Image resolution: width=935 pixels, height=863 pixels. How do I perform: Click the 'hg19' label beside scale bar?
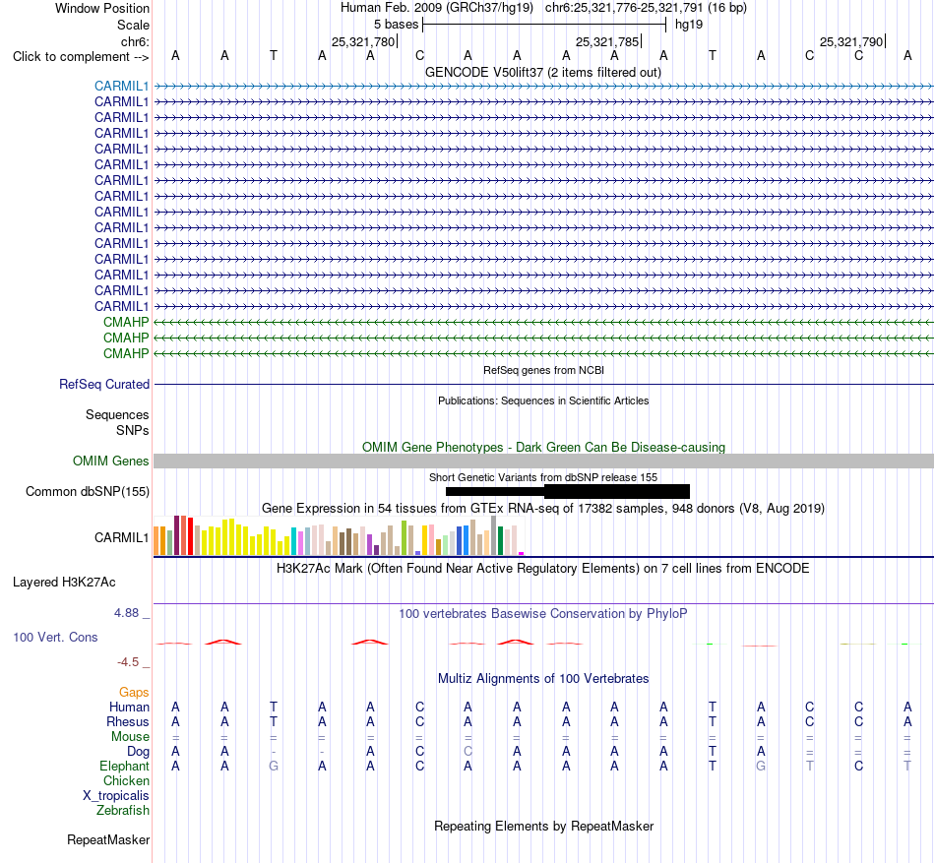[x=689, y=25]
